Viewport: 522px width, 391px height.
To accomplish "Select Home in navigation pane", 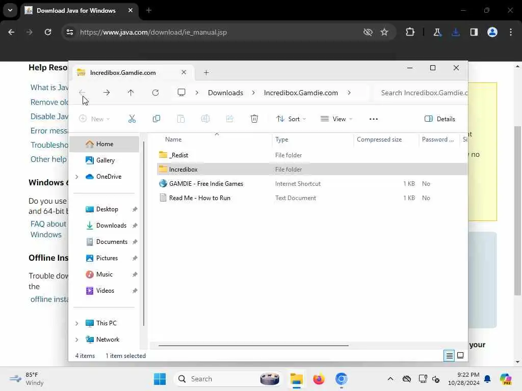I will click(105, 144).
